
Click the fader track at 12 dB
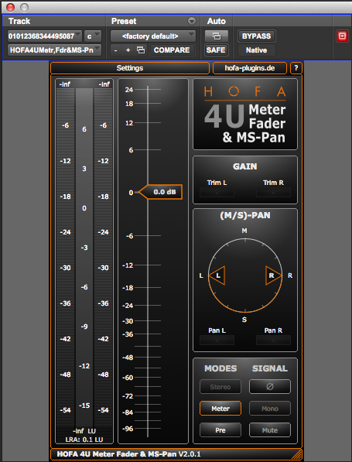(148, 123)
